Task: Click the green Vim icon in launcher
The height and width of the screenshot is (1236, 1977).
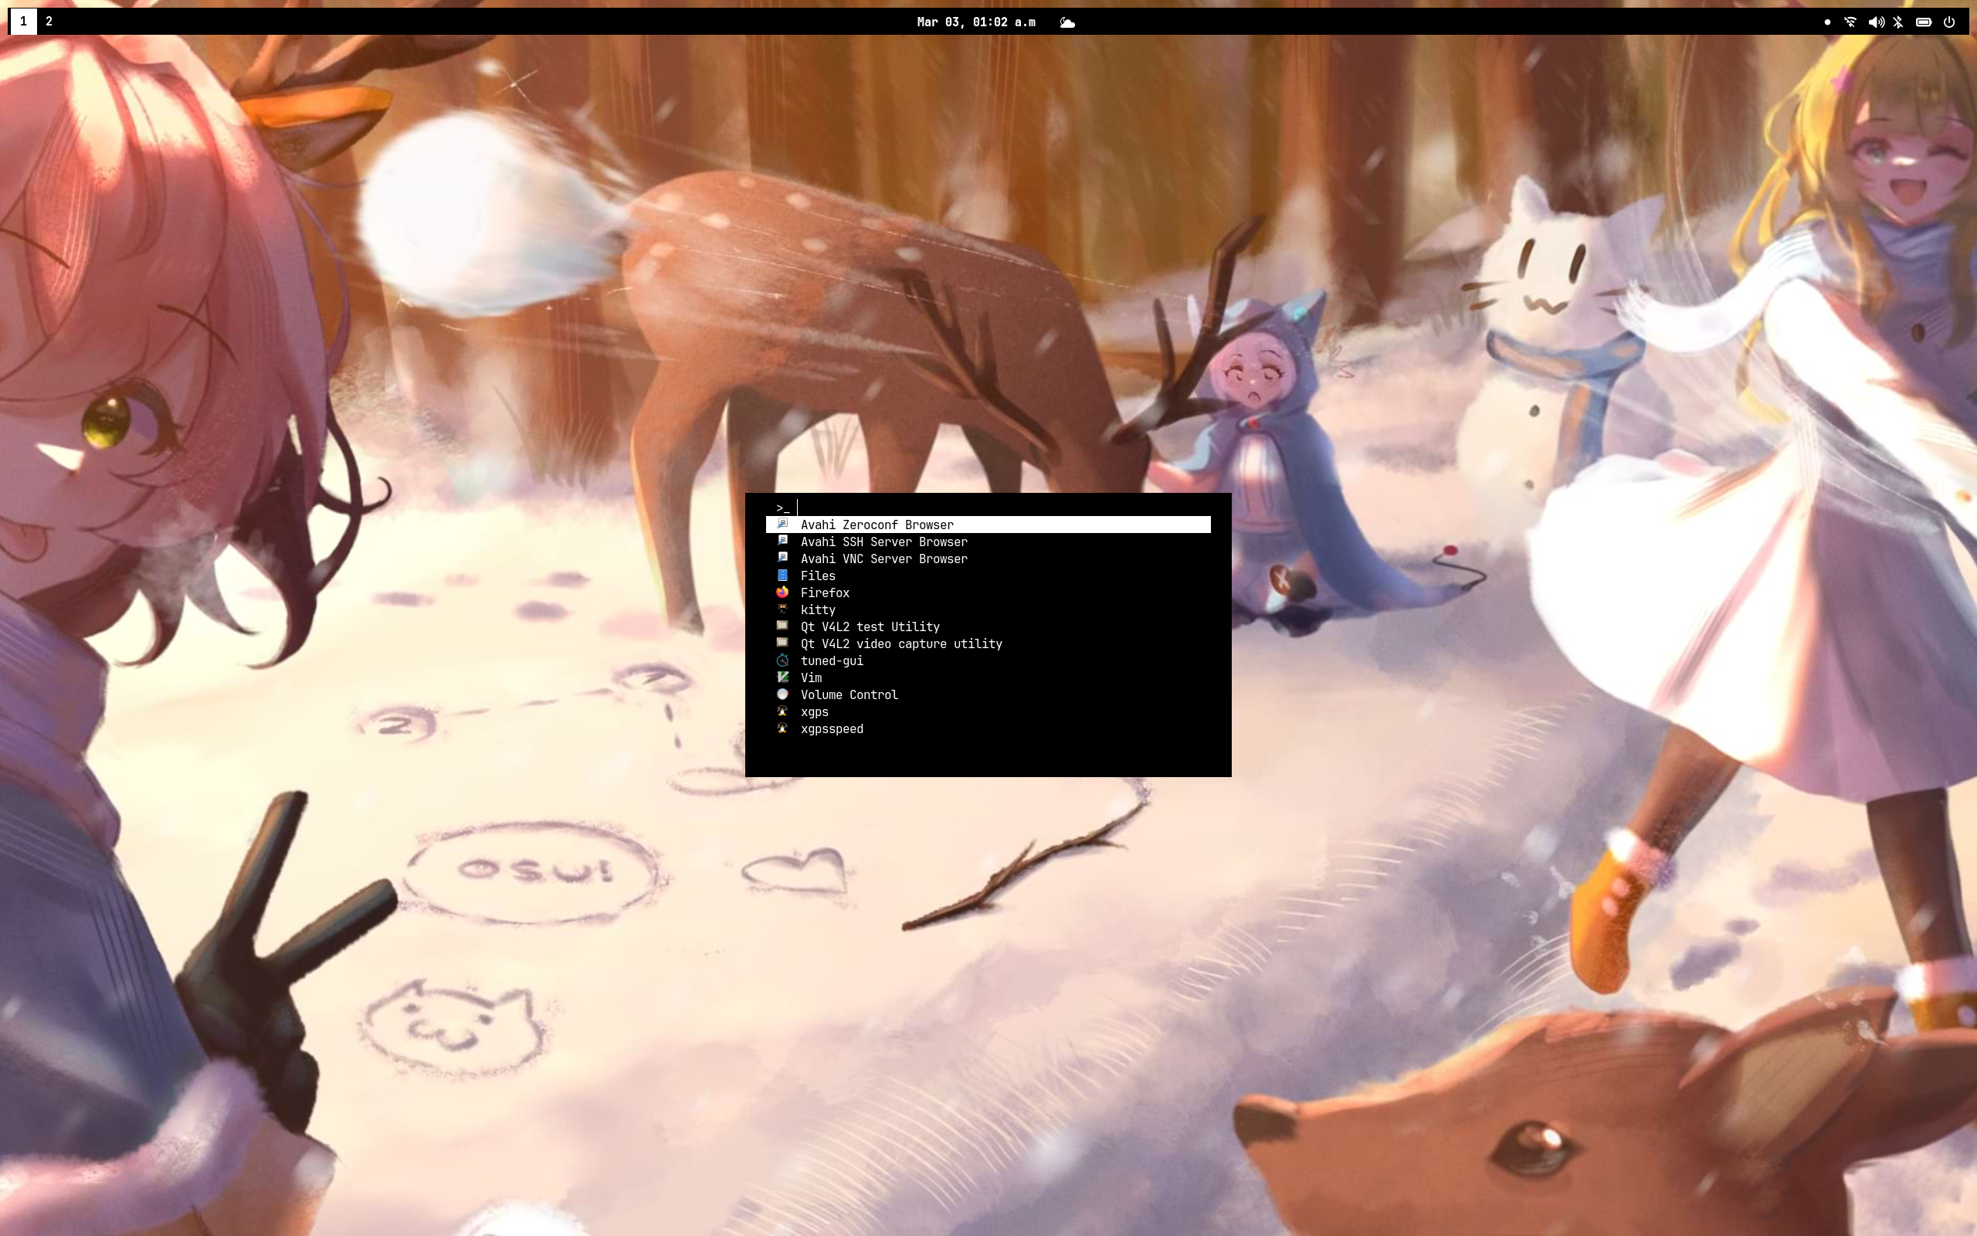Action: pyautogui.click(x=782, y=677)
